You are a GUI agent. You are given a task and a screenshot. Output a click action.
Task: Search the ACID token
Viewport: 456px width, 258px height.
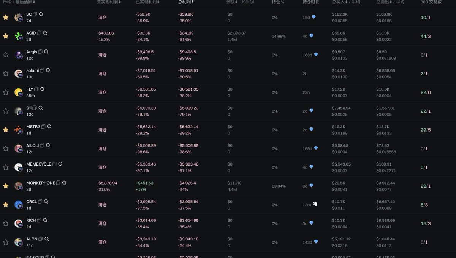point(45,33)
